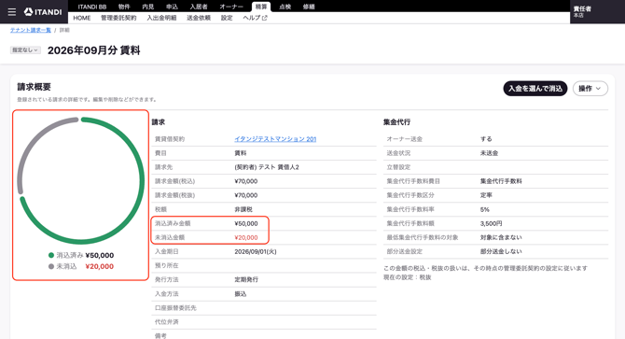This screenshot has width=625, height=339.
Task: Click the due date 2026/09/01(火)
Action: [256, 251]
